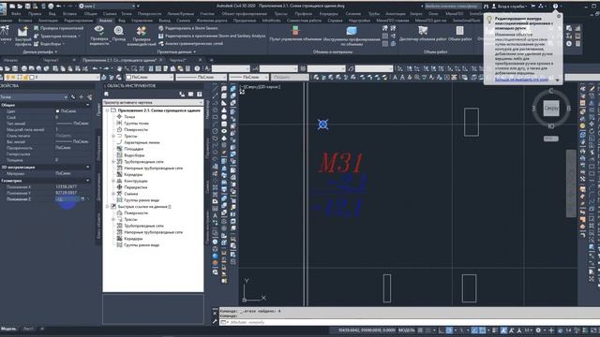Open the color ПоСлою dropdown
This screenshot has width=600, height=337.
[x=149, y=77]
